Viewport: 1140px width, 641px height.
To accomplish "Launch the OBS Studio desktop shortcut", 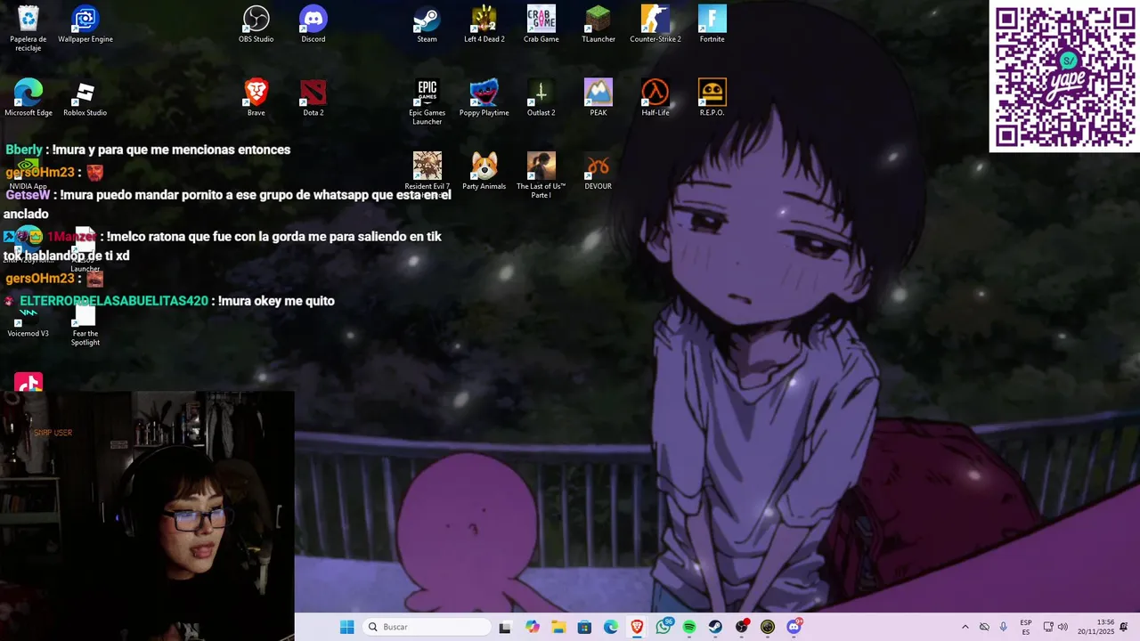I will point(256,25).
